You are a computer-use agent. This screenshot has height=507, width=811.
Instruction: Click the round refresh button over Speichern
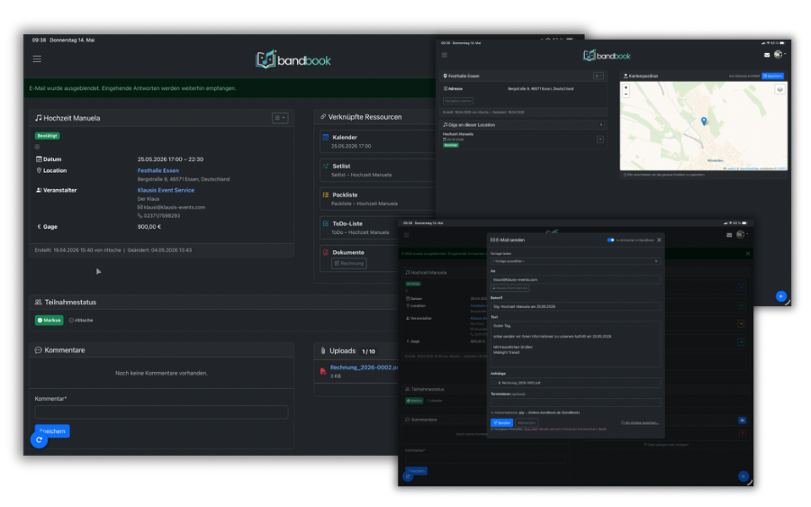tap(40, 439)
